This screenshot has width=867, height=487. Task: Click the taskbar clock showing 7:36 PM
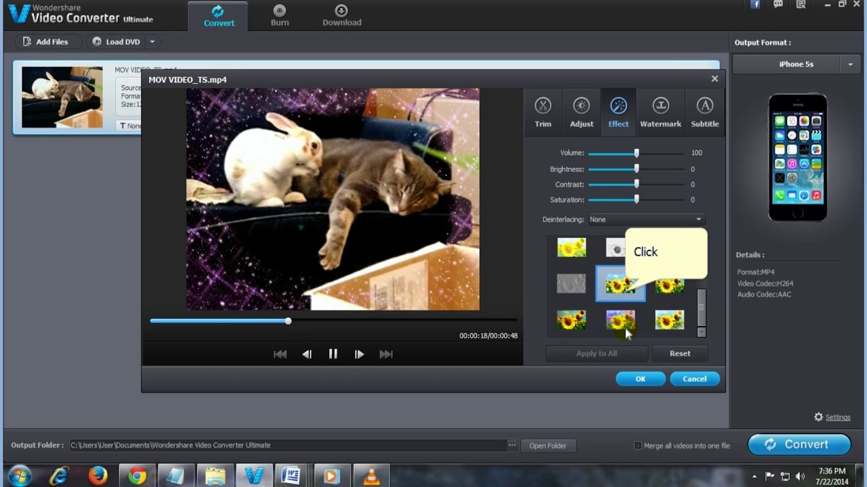point(832,471)
